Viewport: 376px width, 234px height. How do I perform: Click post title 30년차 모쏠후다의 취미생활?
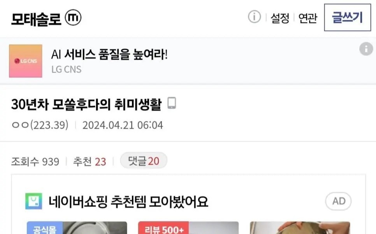86,104
